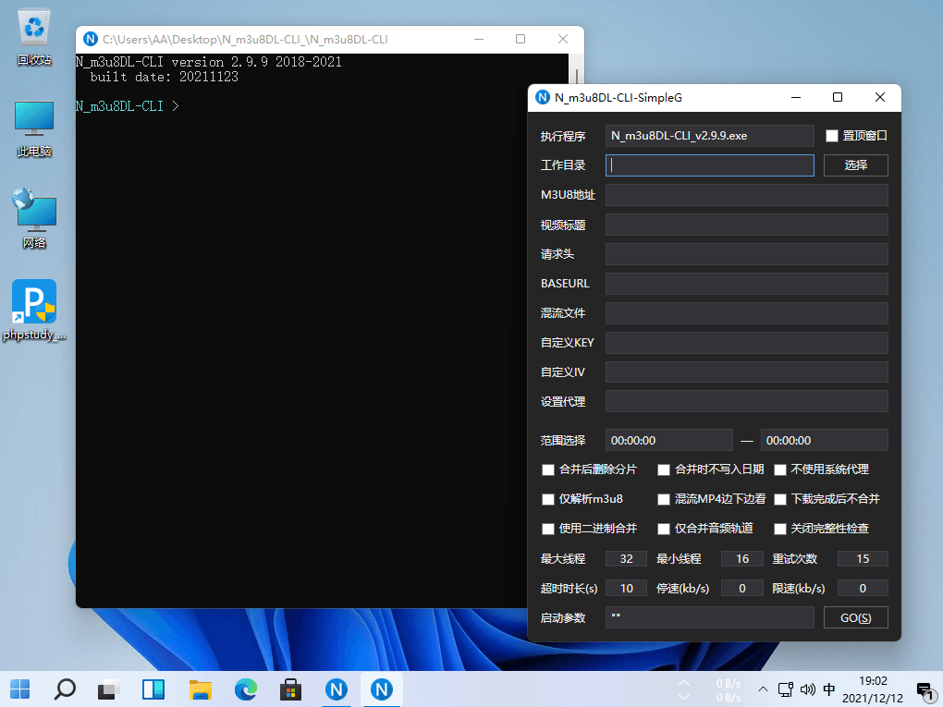Click the SimpleG window title icon
The width and height of the screenshot is (943, 707).
click(542, 97)
